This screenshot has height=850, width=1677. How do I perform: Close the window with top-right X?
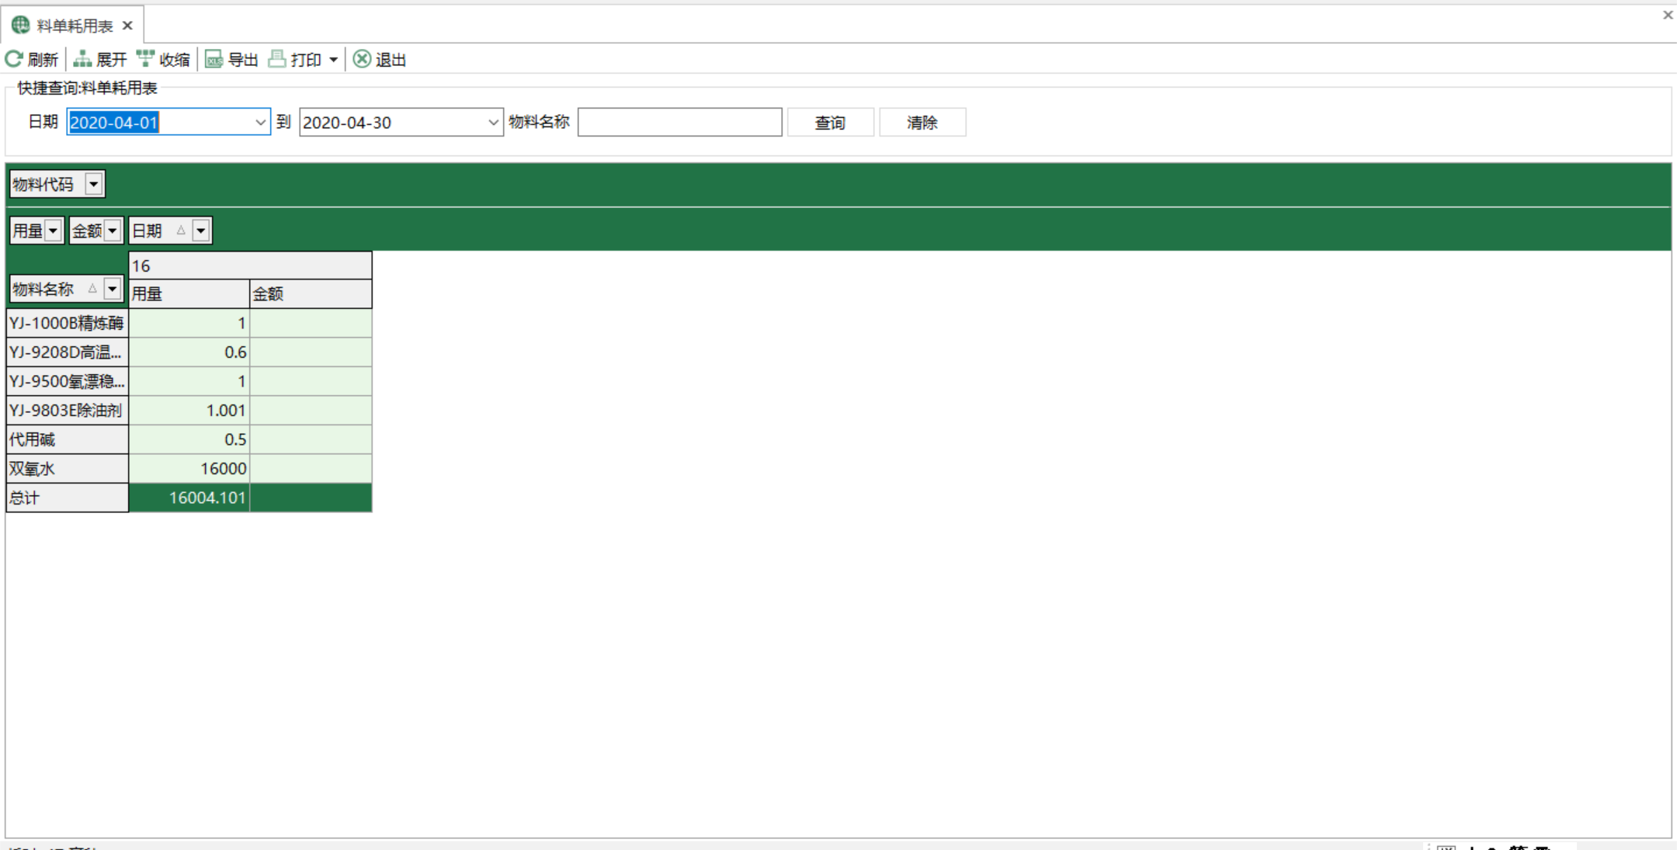click(x=1668, y=15)
